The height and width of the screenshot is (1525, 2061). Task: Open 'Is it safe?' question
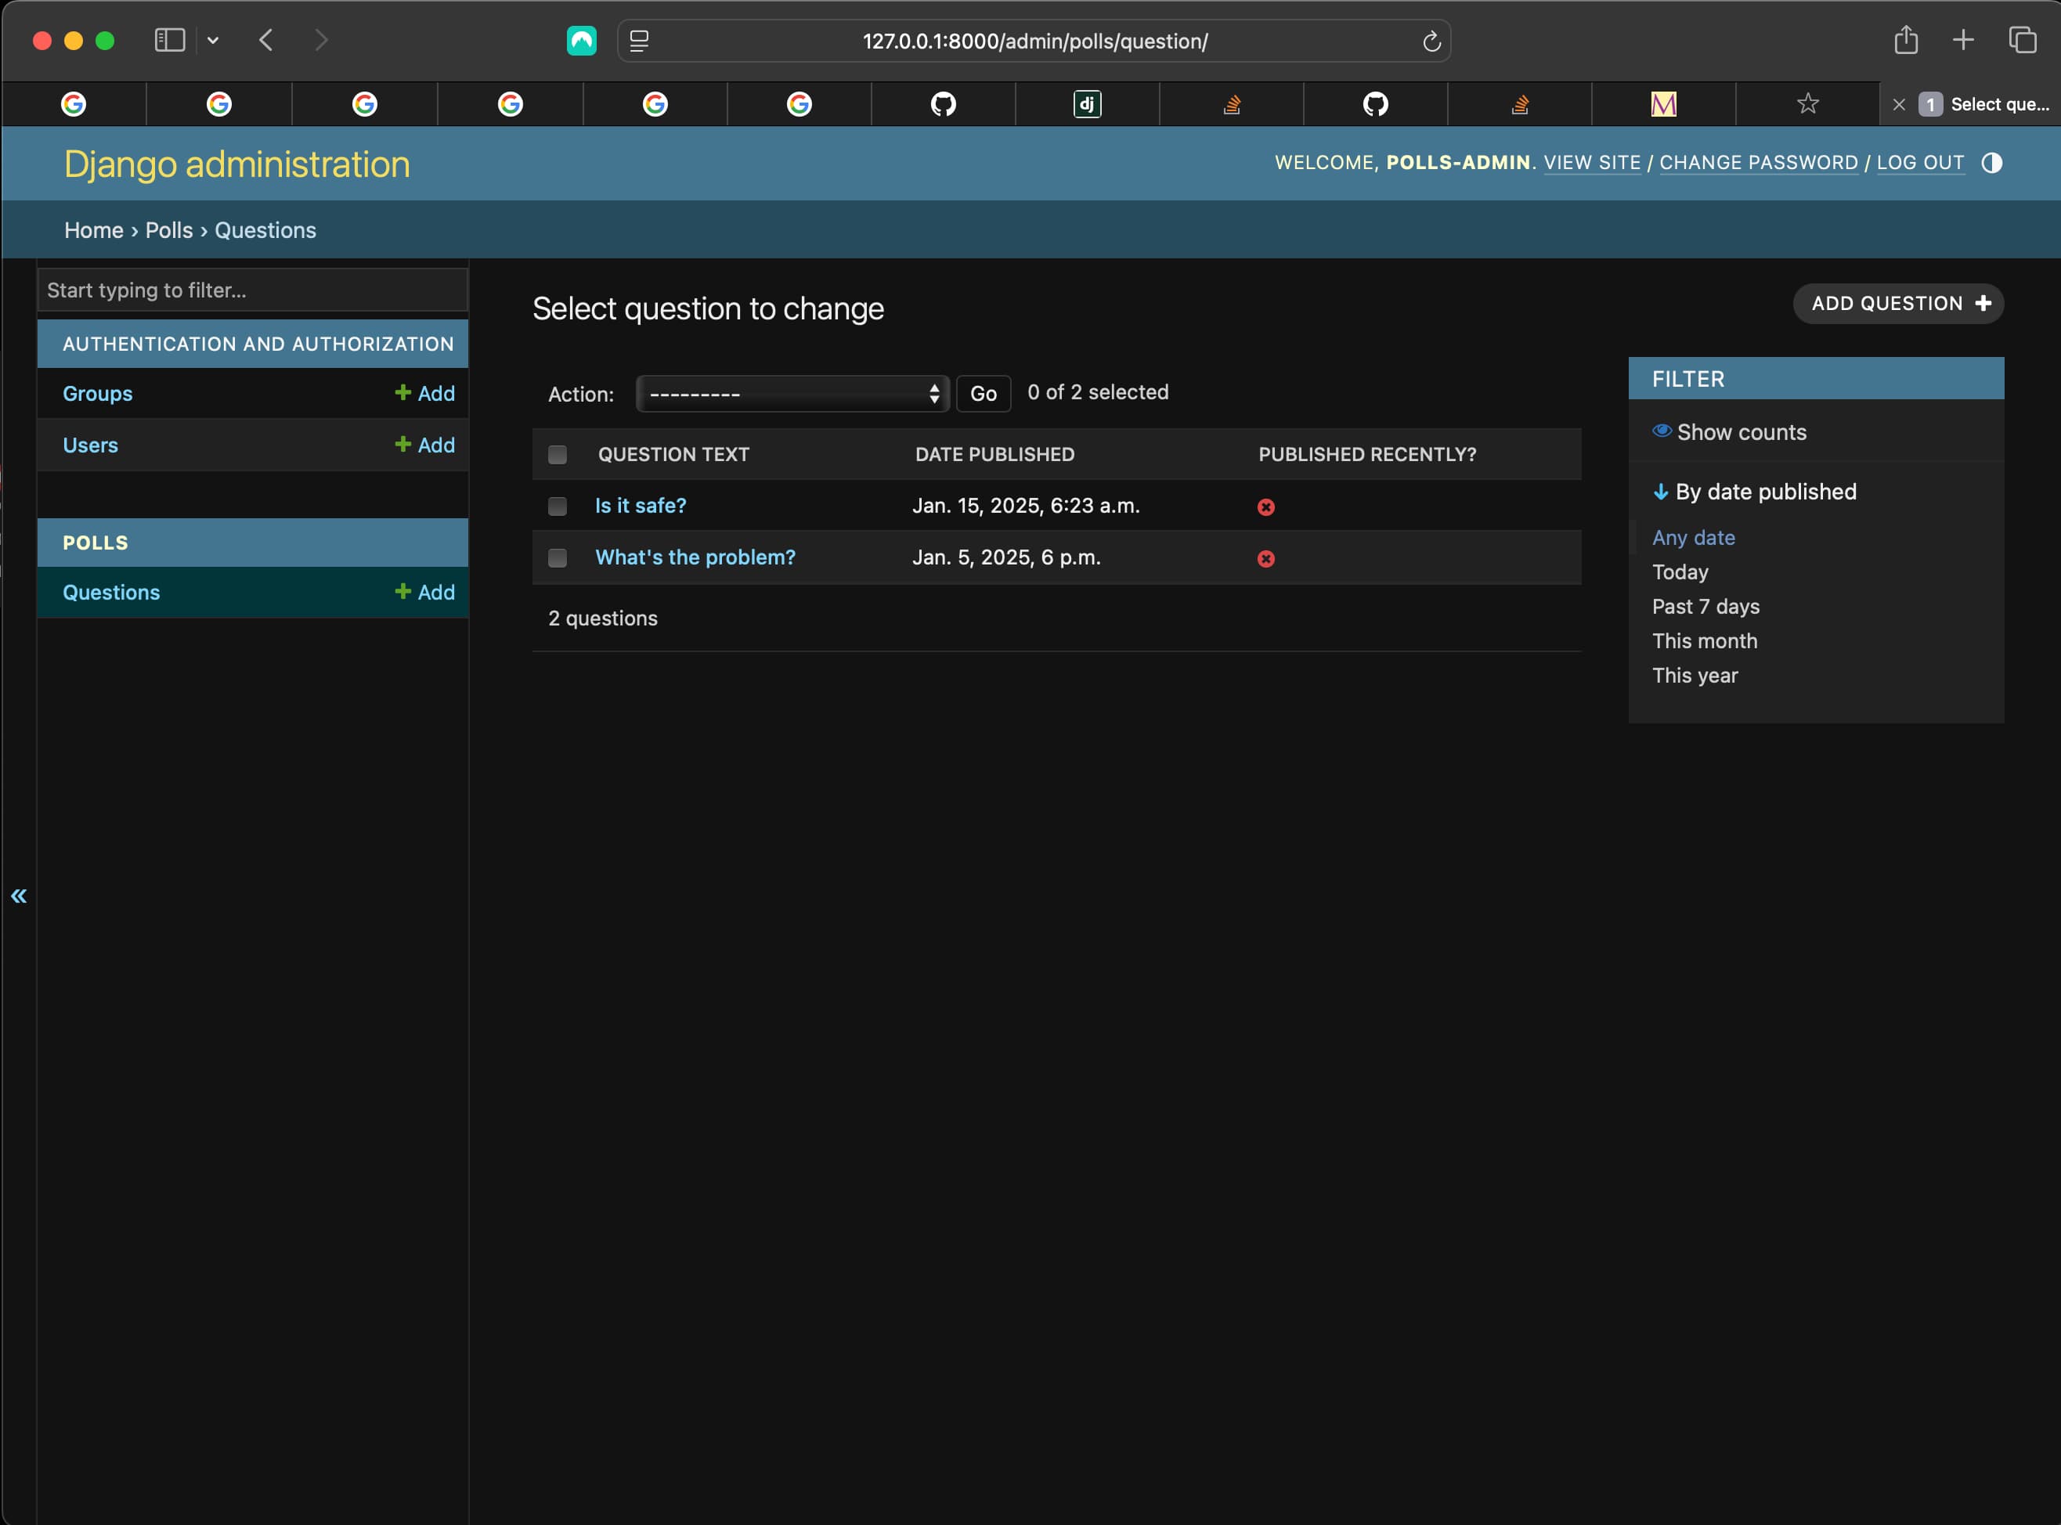coord(640,506)
